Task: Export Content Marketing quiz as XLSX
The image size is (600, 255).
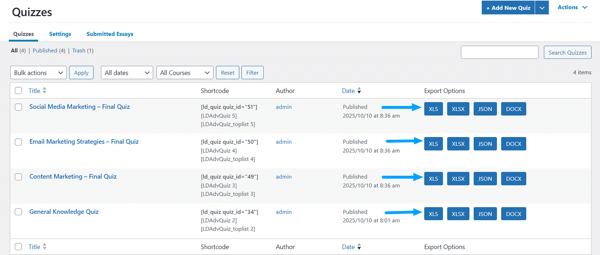Action: point(458,179)
